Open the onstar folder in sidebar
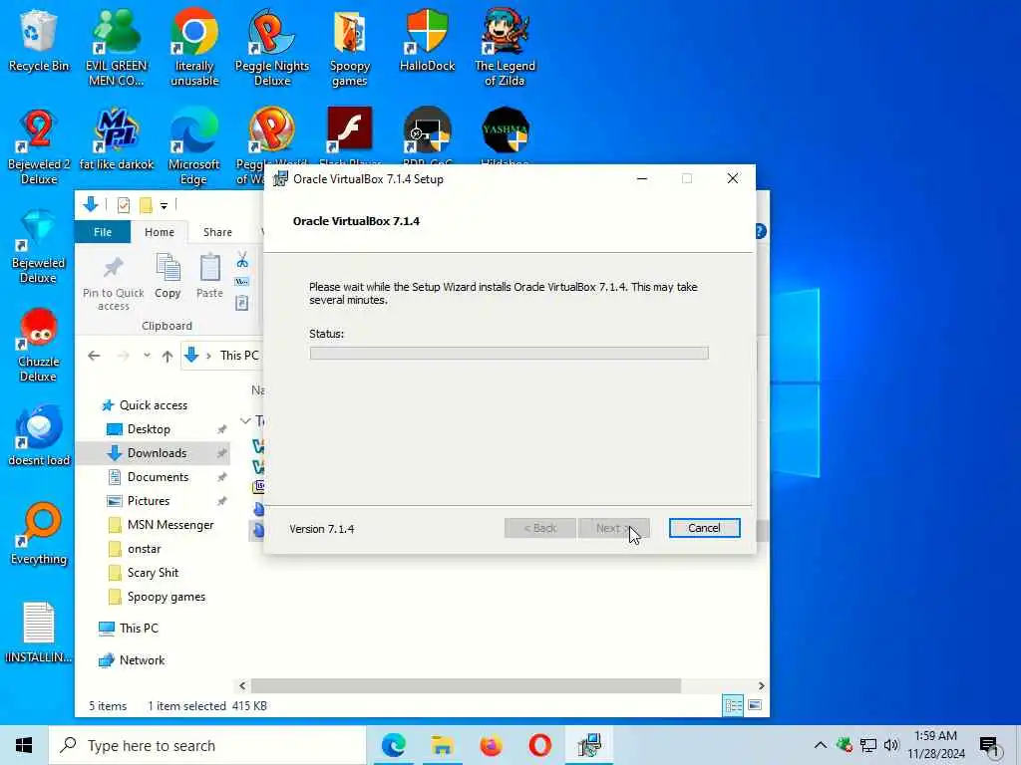This screenshot has height=765, width=1021. point(135,549)
